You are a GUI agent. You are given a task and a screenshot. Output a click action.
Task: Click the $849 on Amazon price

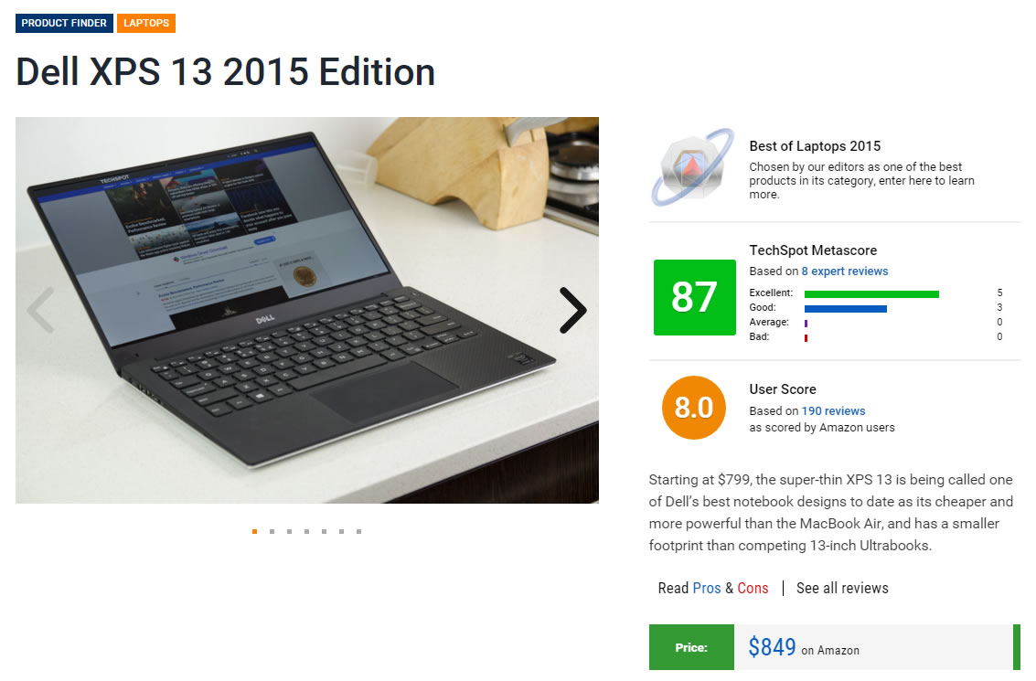point(804,647)
